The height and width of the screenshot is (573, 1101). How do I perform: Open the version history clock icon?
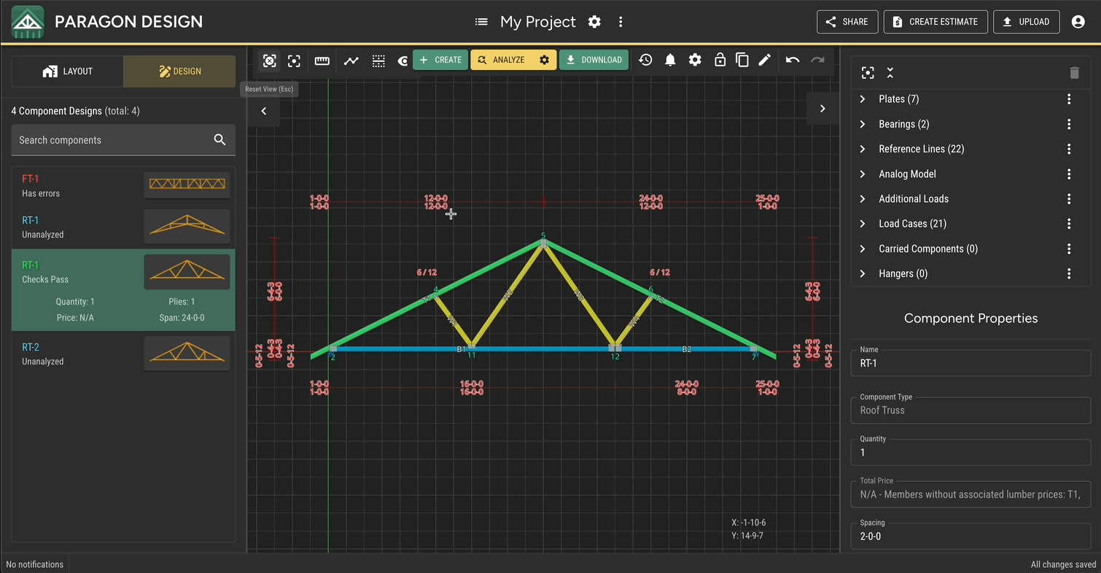[645, 61]
